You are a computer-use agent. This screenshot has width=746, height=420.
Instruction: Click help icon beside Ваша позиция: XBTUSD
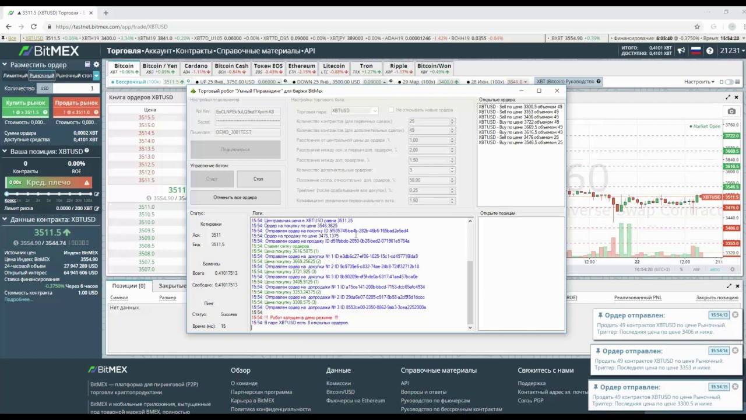click(87, 151)
